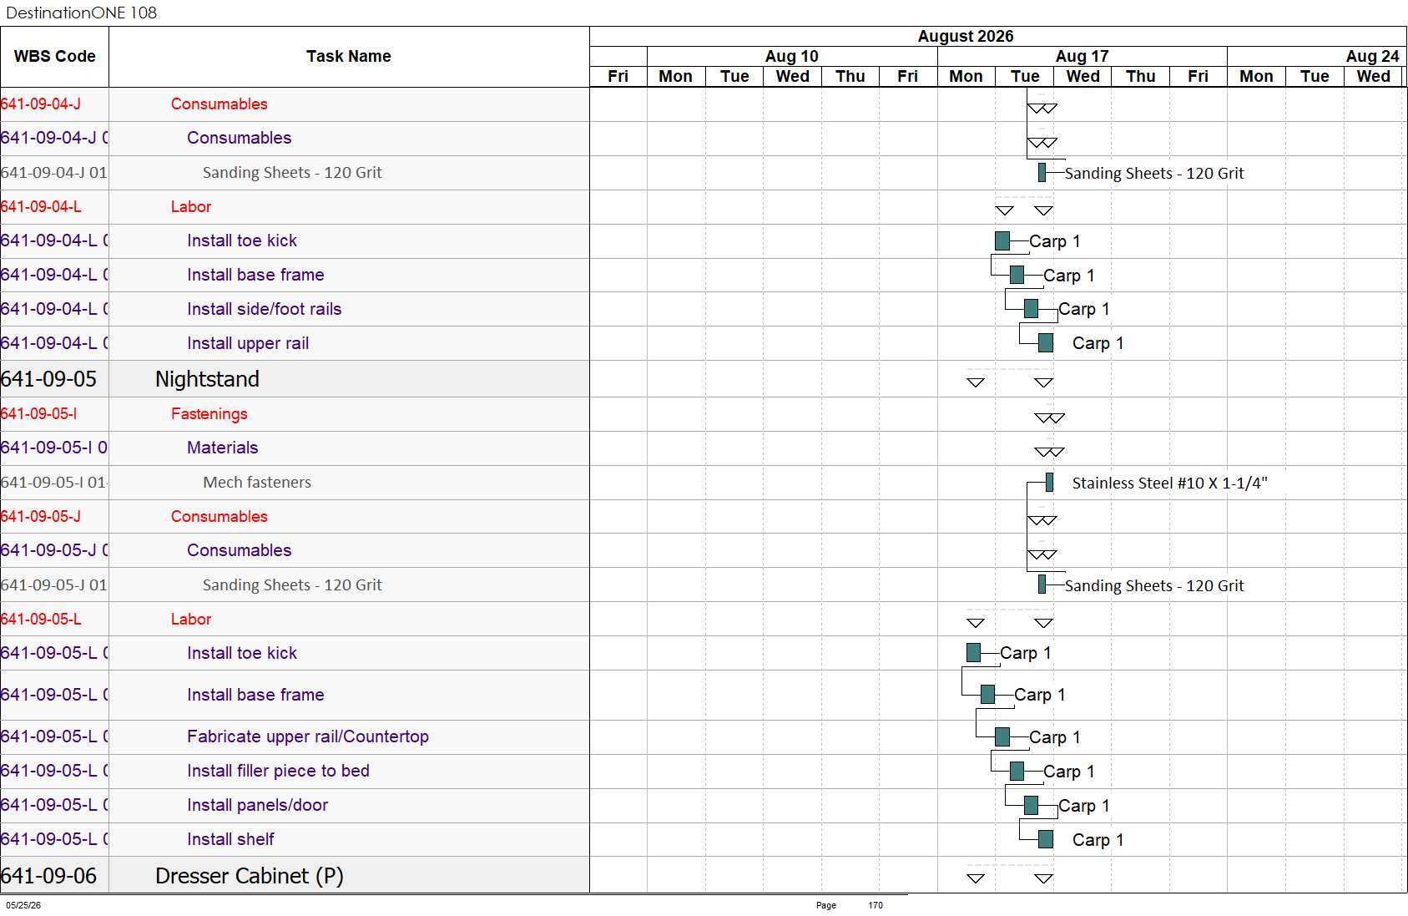
Task: Click WBS code 641-09-04-J 01
Action: (x=54, y=172)
